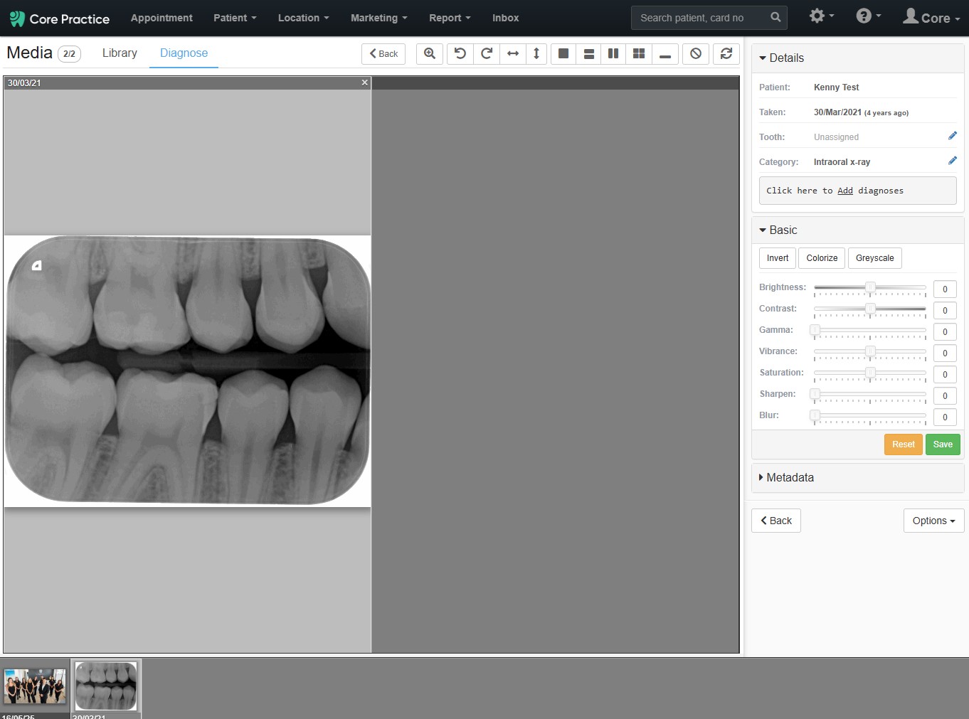Open the settings gear menu
969x719 pixels.
[822, 16]
